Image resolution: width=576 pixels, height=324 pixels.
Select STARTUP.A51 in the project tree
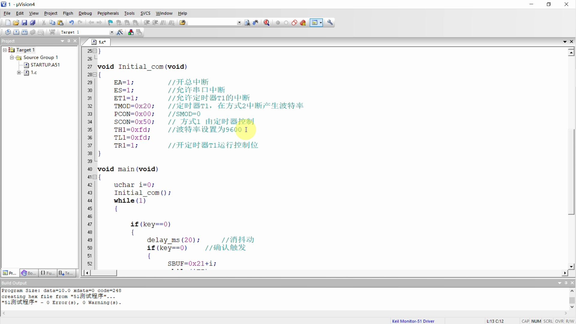pos(45,65)
